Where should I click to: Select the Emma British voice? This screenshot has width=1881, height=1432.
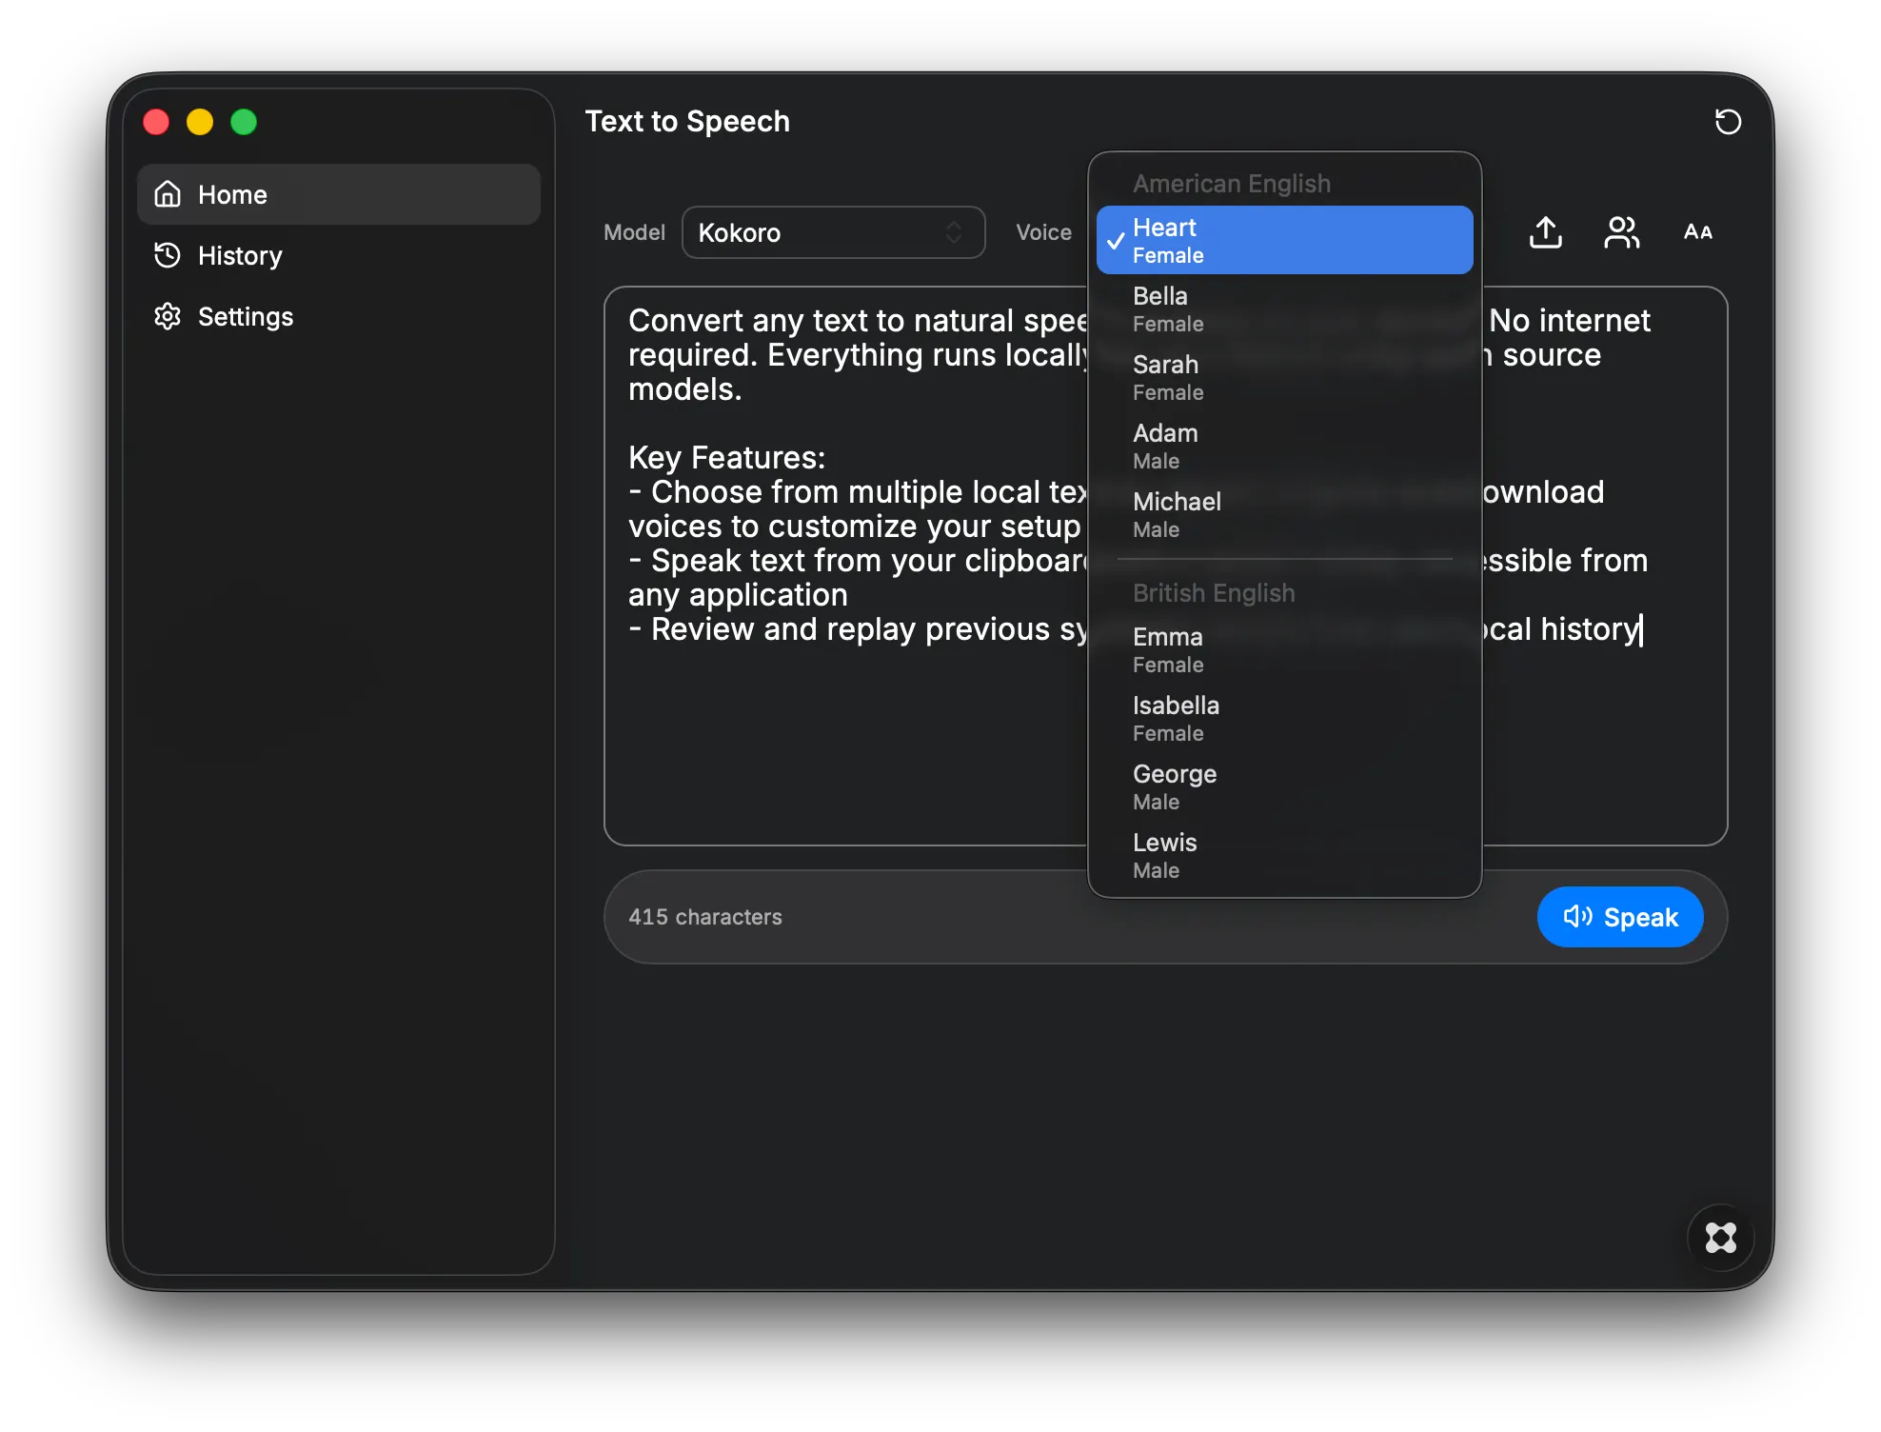(1284, 649)
